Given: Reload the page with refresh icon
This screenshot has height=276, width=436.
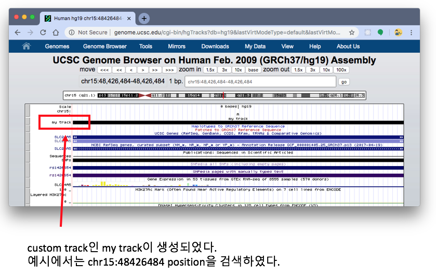Looking at the screenshot, I should coord(43,33).
